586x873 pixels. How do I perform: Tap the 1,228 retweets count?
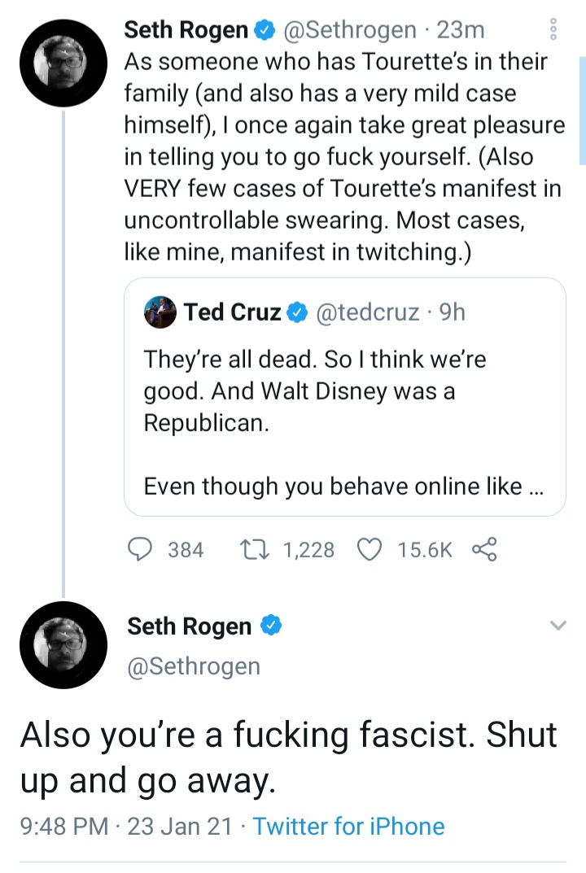308,551
